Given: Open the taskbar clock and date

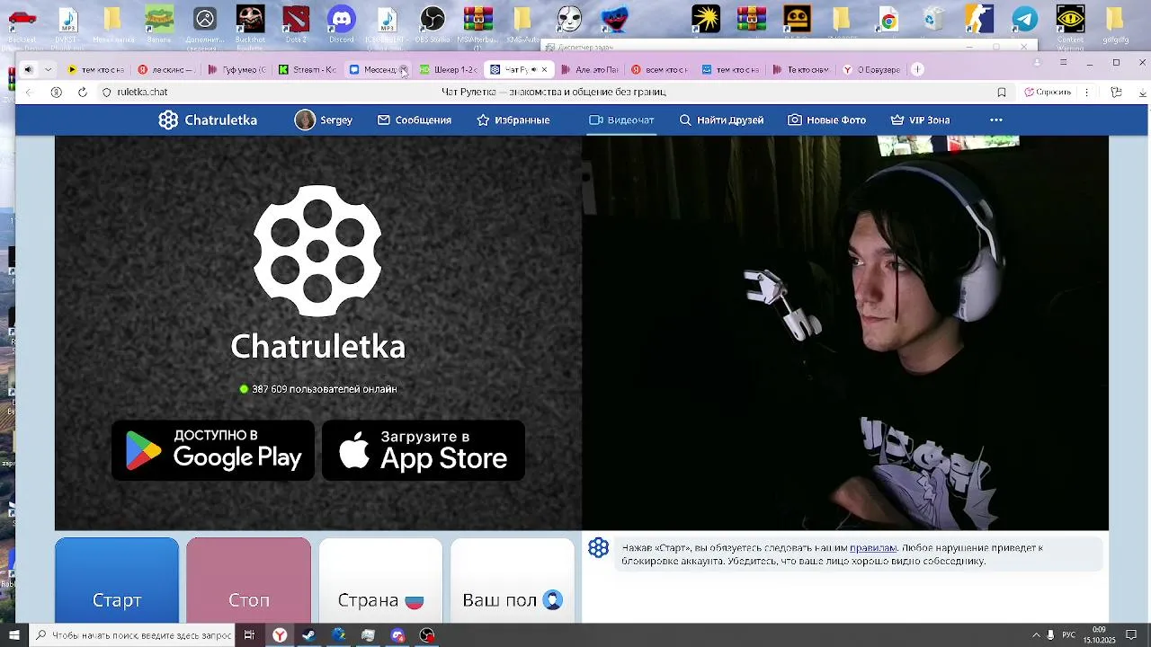Looking at the screenshot, I should point(1099,635).
